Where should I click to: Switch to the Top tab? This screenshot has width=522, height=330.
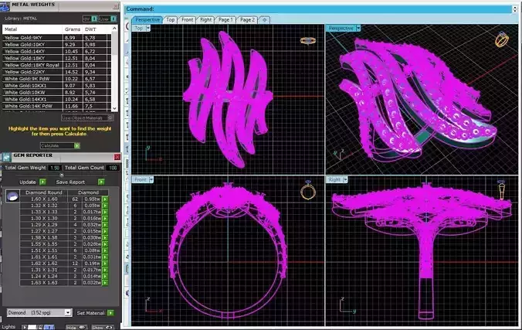point(171,19)
